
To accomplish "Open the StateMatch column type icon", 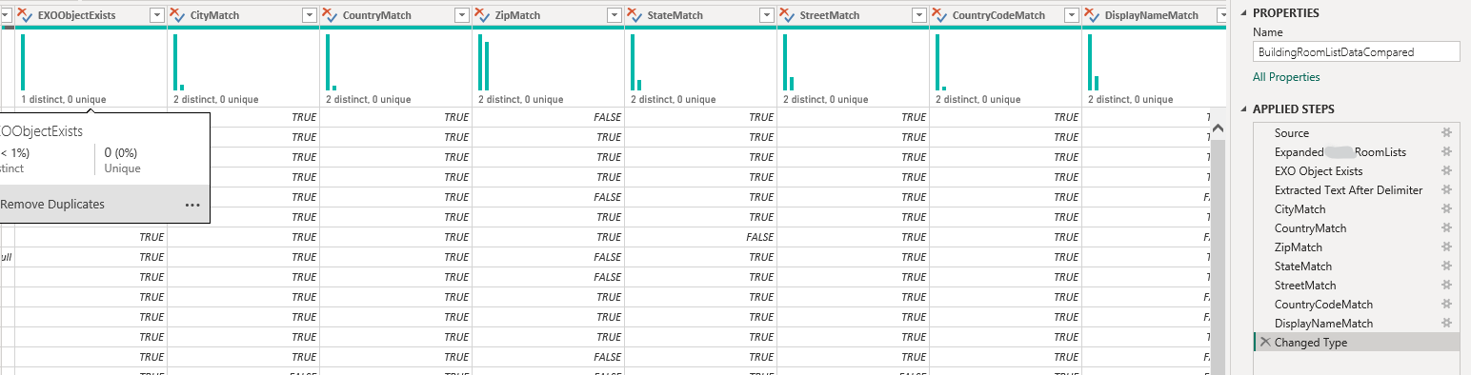I will [x=635, y=15].
